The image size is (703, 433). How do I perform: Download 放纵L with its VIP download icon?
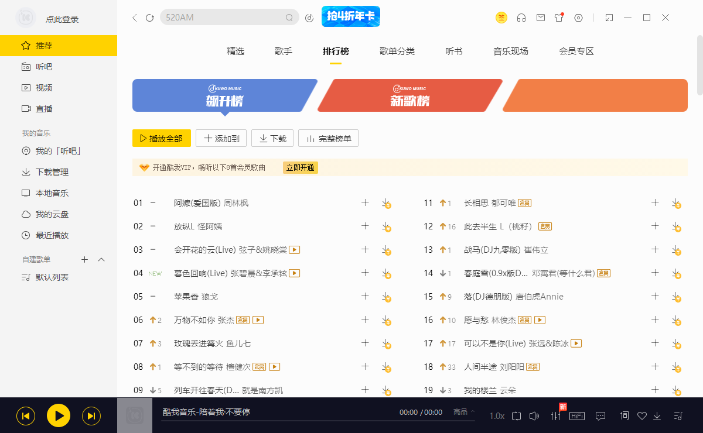386,226
